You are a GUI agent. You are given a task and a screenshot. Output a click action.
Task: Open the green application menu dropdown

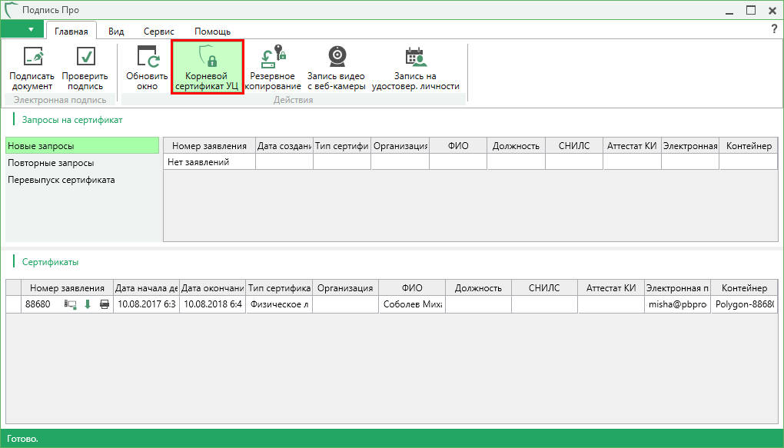22,30
